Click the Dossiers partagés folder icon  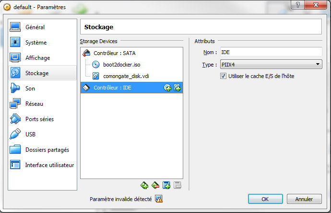pos(15,149)
